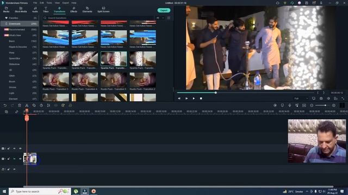348x195 pixels.
Task: Open the Help menu
Action: click(74, 3)
